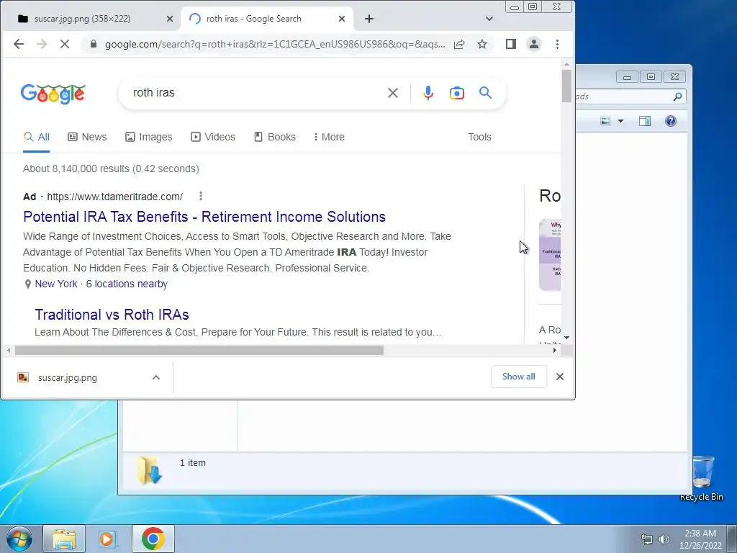Open Potential IRA Tax Benefits ad link
Screen dimensions: 737x553
204,217
